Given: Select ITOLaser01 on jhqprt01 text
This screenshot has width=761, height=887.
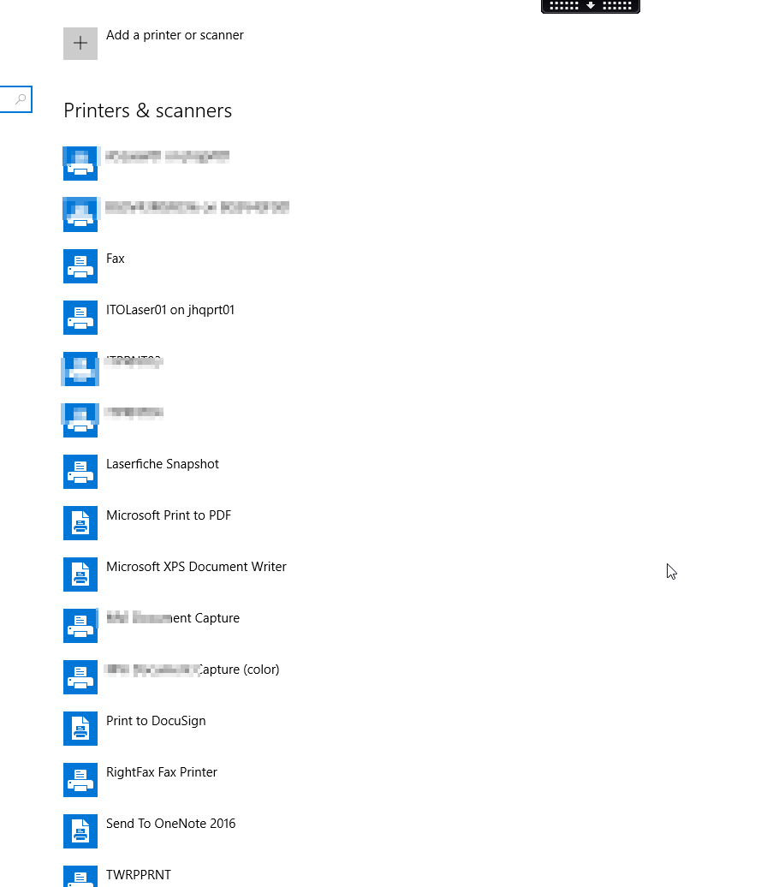Looking at the screenshot, I should point(170,310).
